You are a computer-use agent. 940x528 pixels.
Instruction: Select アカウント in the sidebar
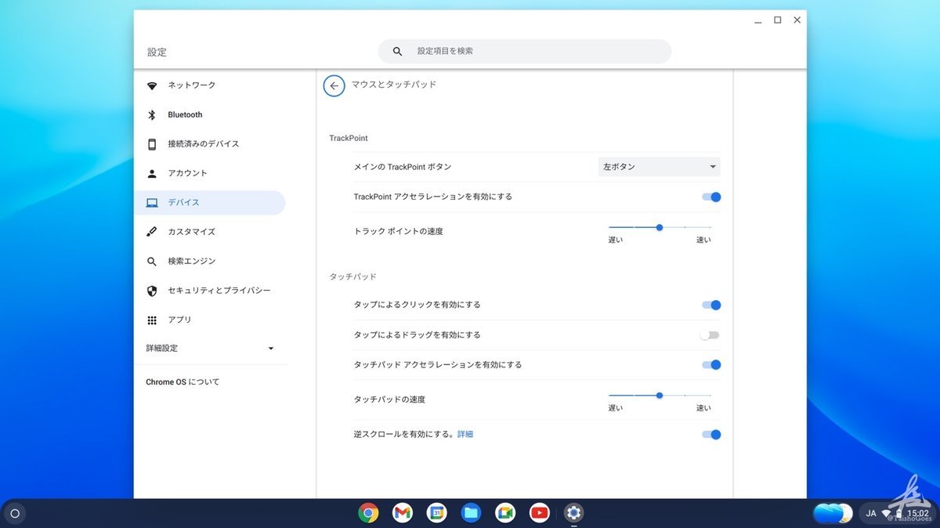coord(210,173)
